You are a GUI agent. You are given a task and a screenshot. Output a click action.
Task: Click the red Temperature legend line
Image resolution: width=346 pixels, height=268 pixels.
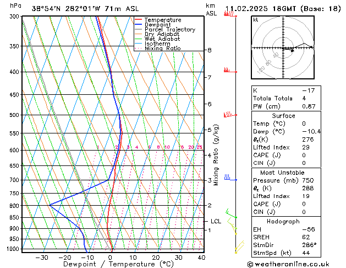[x=139, y=20]
